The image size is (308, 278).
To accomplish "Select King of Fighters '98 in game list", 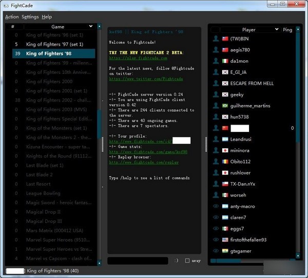I will pos(53,53).
